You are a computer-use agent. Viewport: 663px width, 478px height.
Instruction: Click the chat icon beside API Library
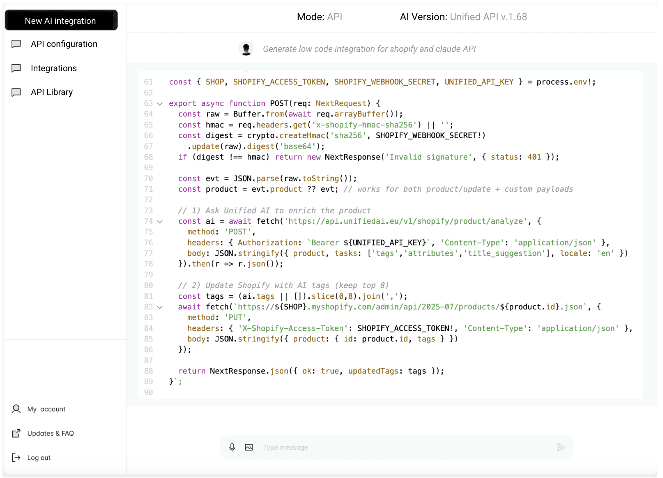pos(16,92)
